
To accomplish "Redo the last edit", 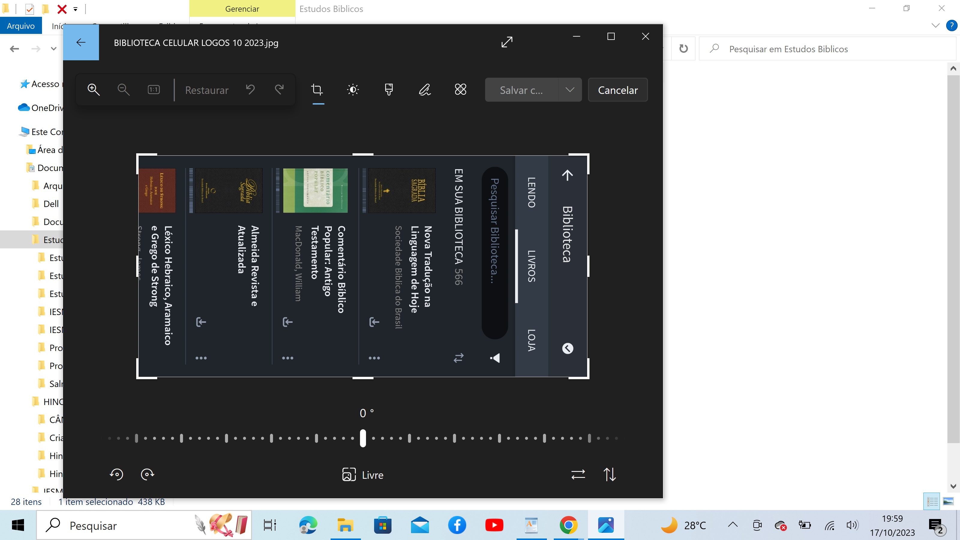I will [x=279, y=90].
